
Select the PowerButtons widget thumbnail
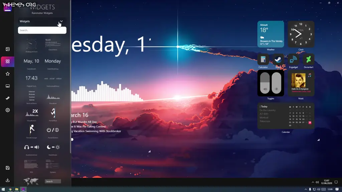(52, 130)
